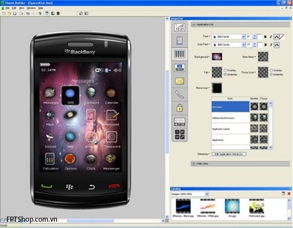This screenshot has width=293, height=228.
Task: Save the theme with the floppy icon
Action: (15, 13)
